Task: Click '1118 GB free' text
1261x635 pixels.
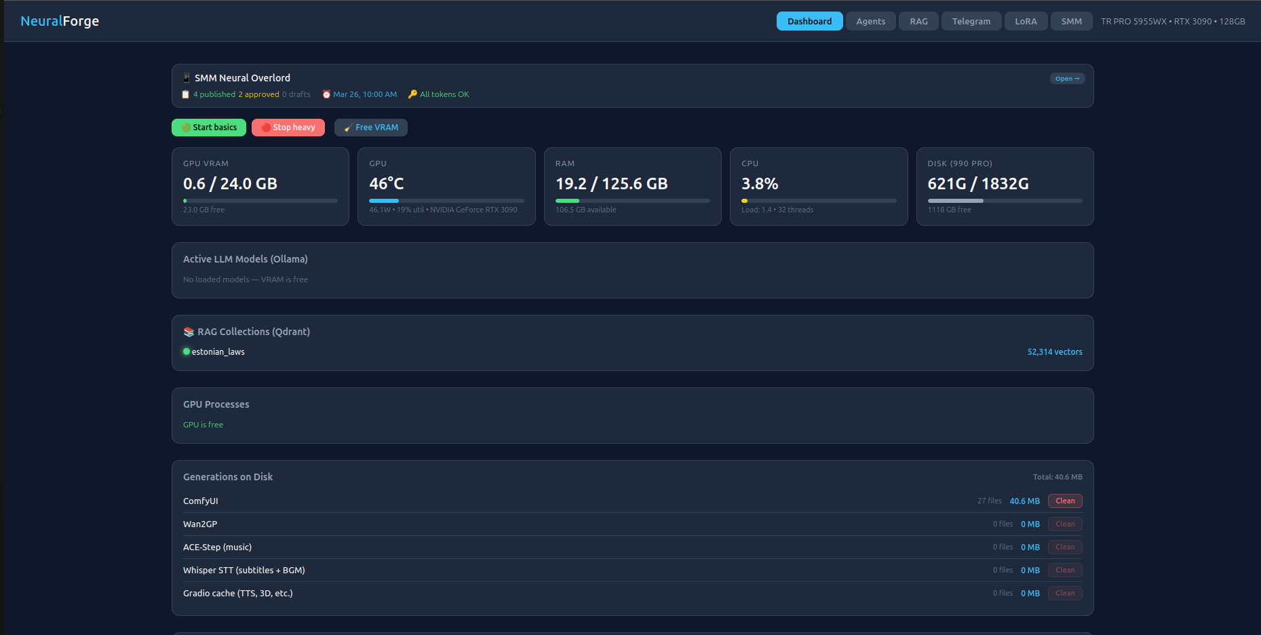Action: (950, 210)
